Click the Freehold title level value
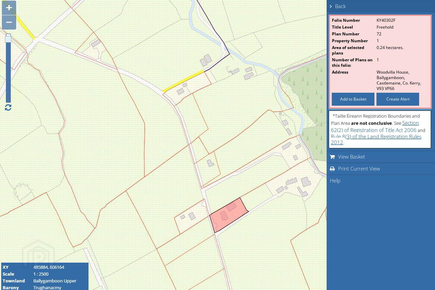The height and width of the screenshot is (290, 435). [385, 27]
